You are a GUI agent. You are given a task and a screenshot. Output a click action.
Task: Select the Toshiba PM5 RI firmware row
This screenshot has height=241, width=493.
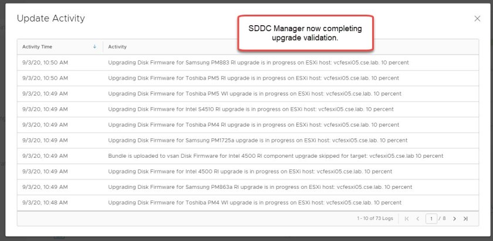254,77
